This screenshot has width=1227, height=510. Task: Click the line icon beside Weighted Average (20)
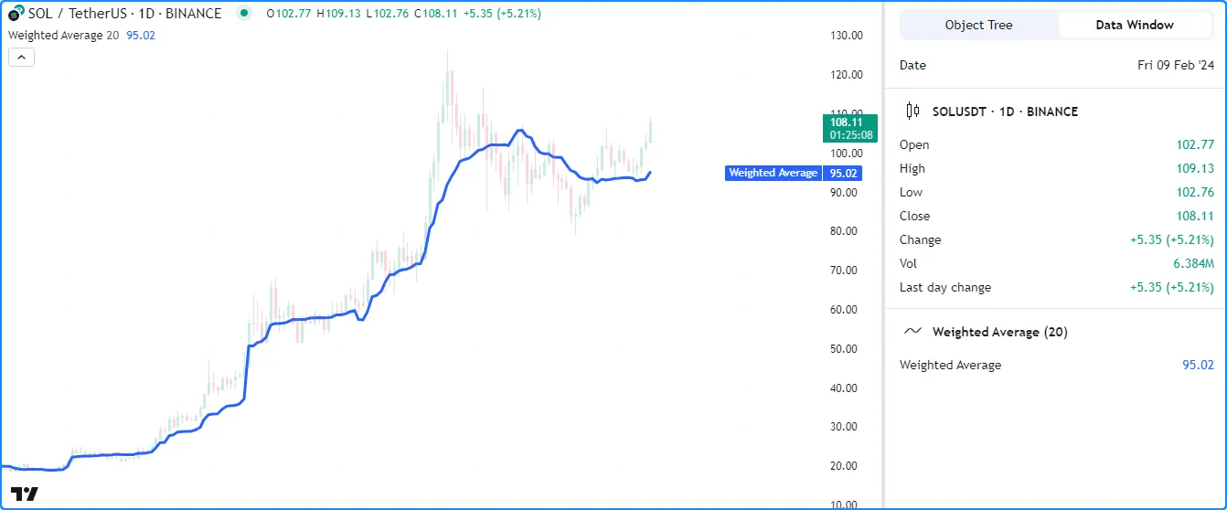coord(912,332)
